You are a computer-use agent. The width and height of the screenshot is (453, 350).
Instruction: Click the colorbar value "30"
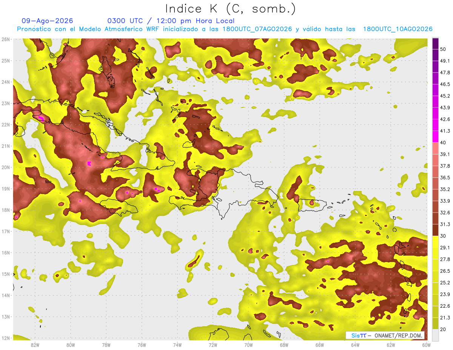coord(443,236)
